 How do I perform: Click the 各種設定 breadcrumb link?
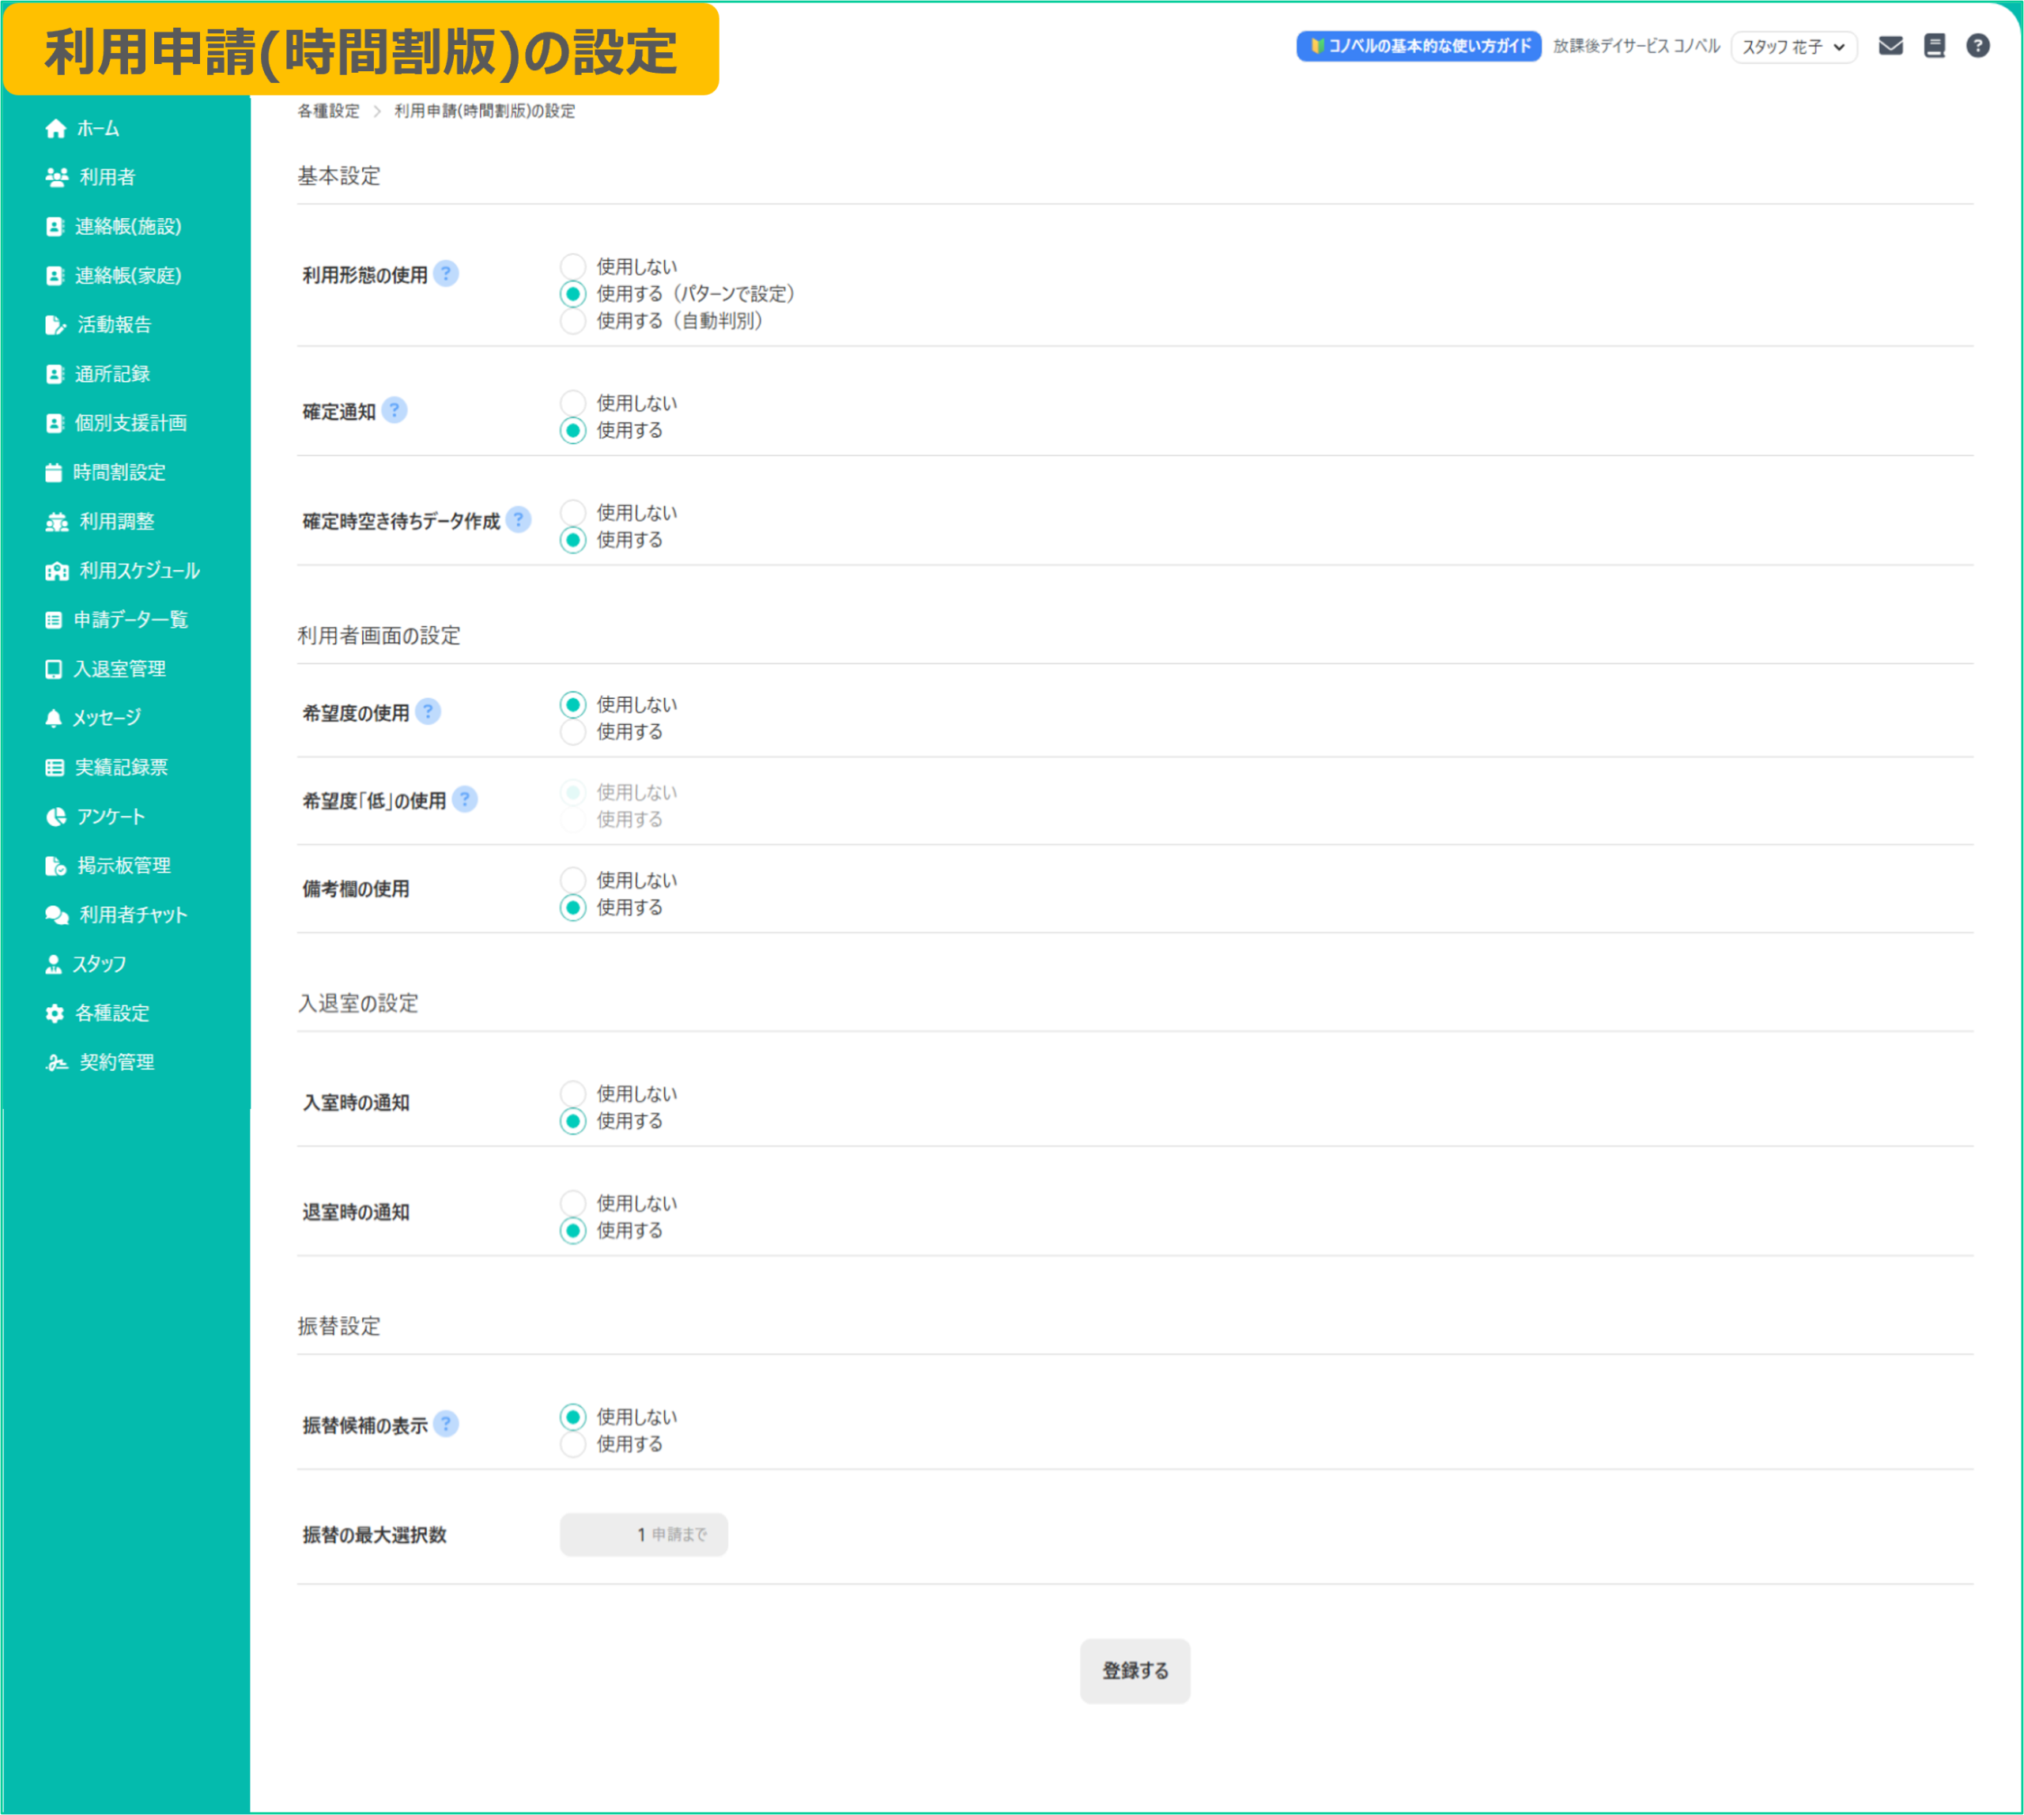[328, 111]
